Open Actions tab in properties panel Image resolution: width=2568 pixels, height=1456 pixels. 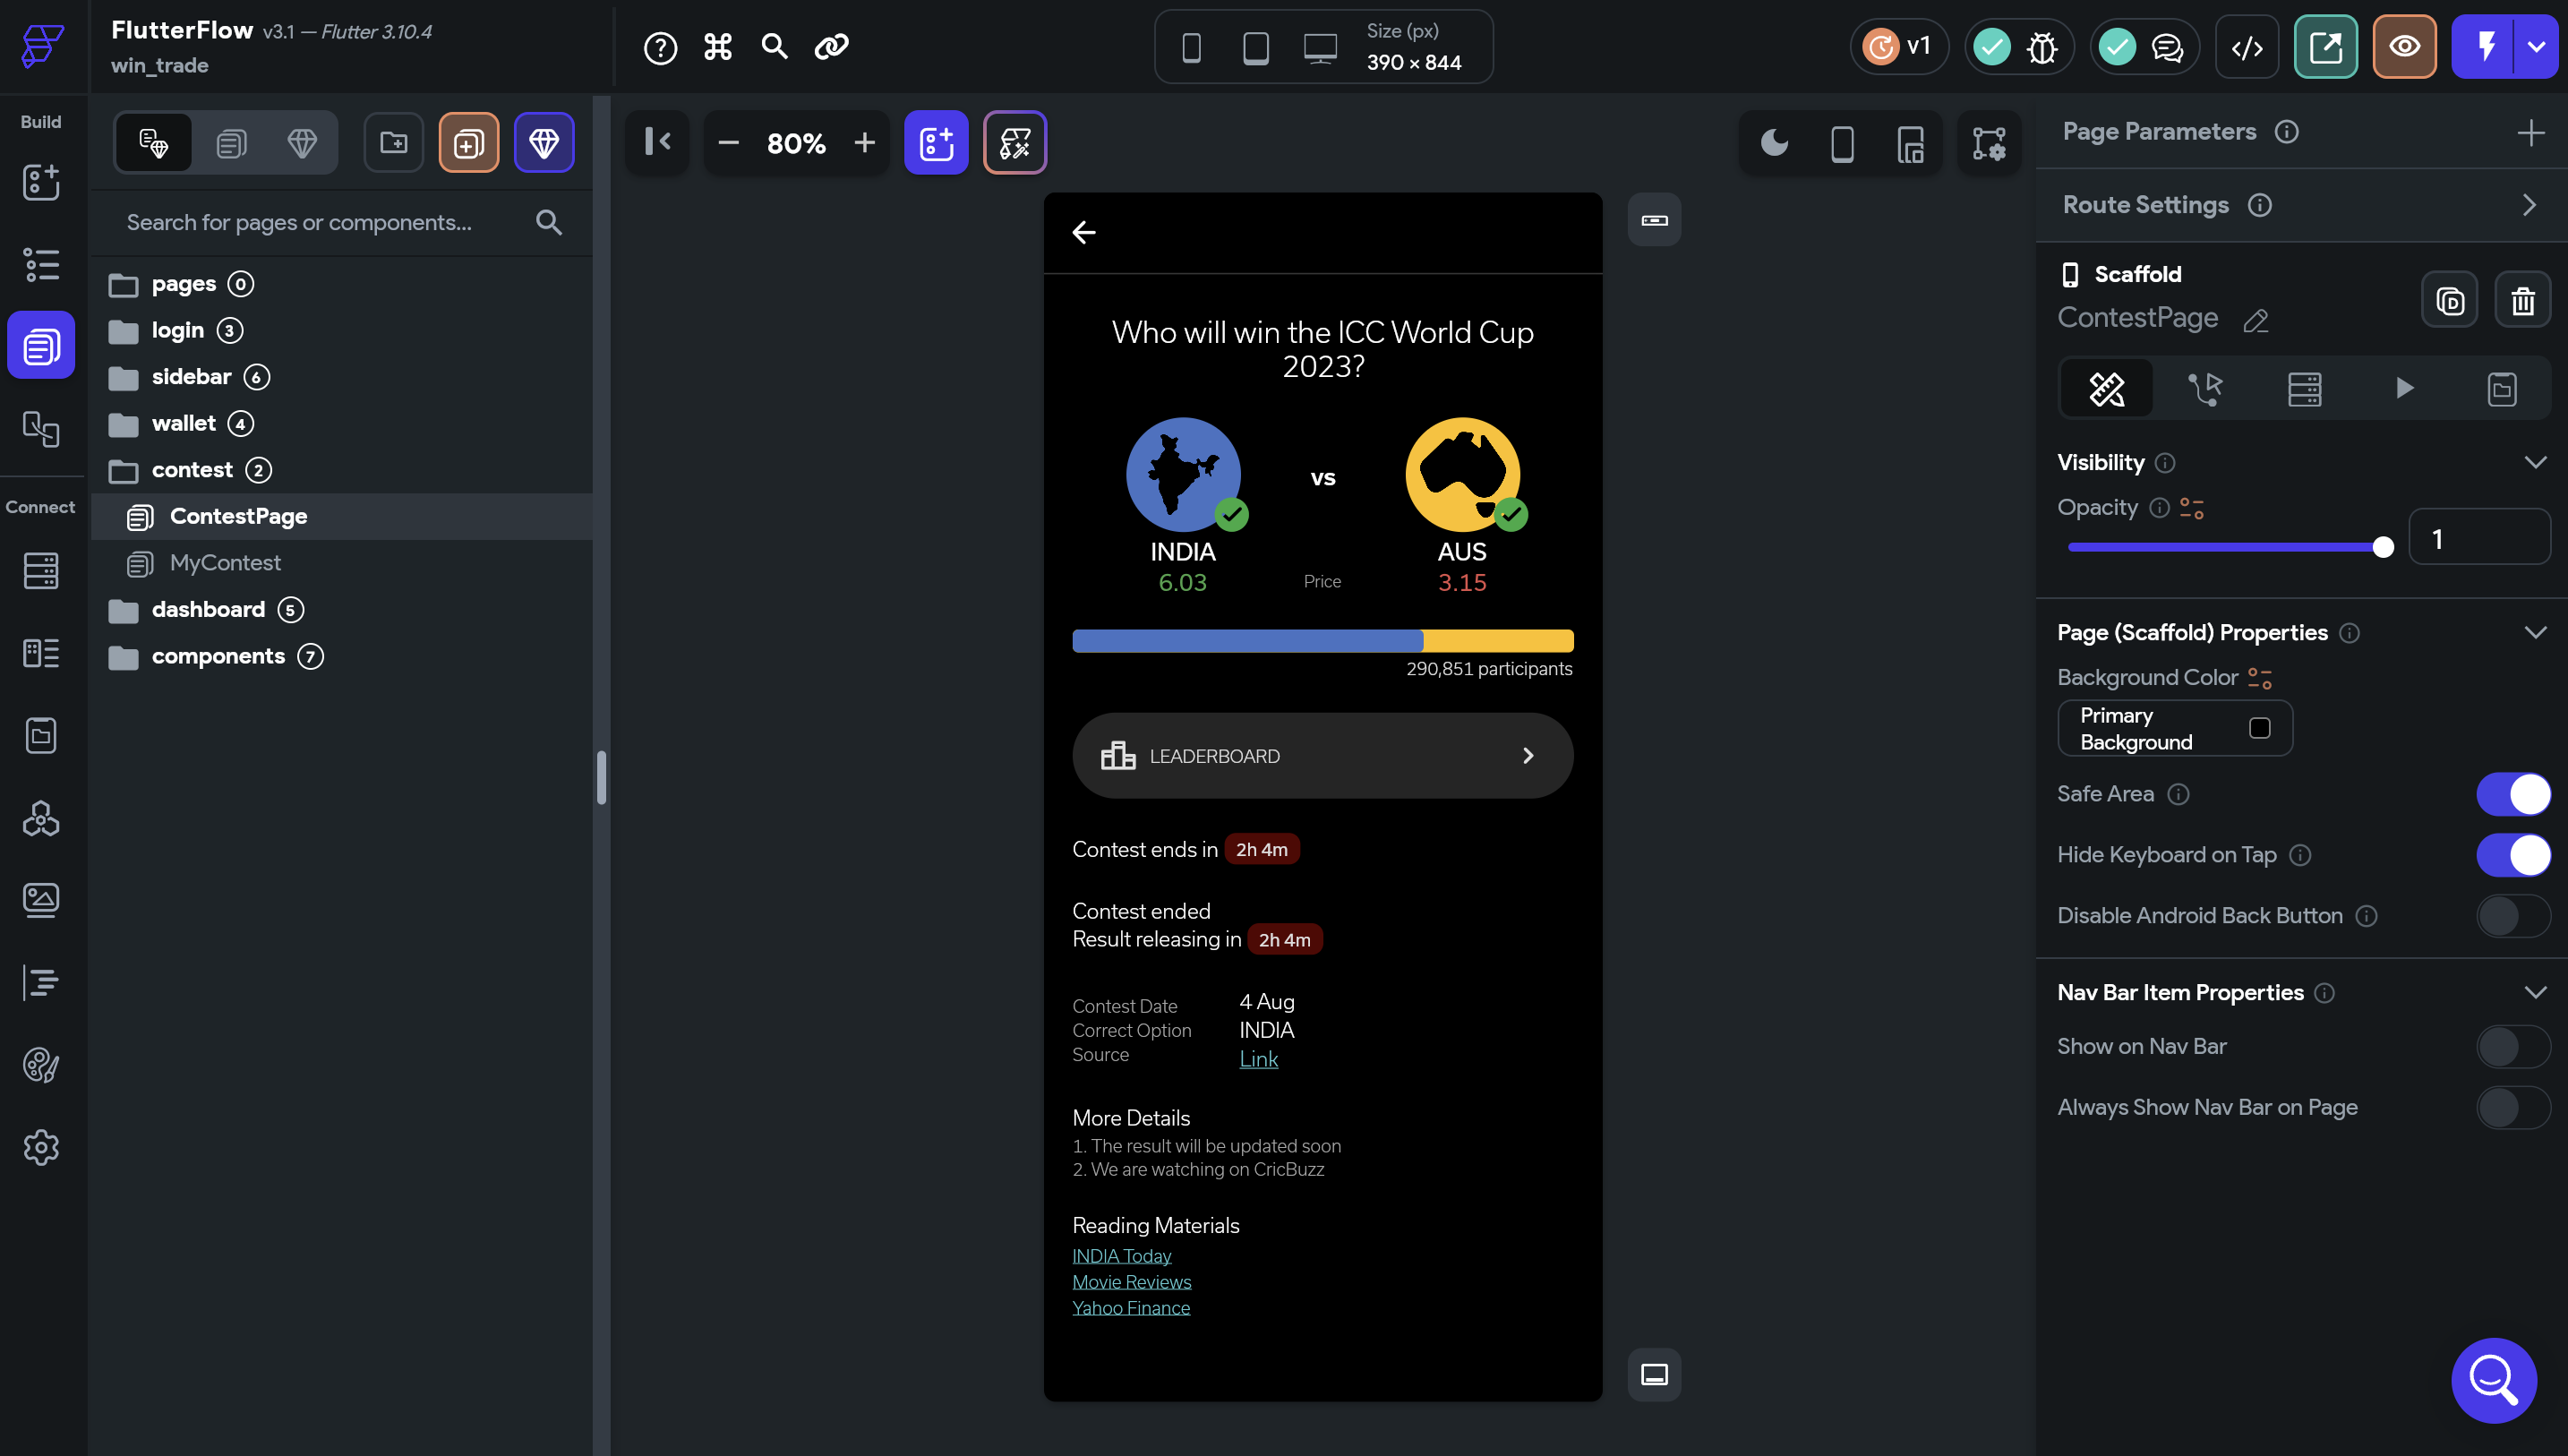[2205, 388]
